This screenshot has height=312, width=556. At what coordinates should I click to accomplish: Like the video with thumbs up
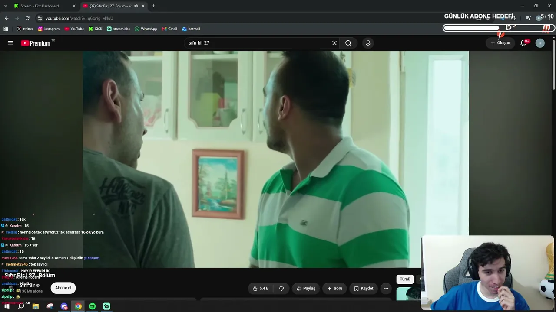[261, 288]
